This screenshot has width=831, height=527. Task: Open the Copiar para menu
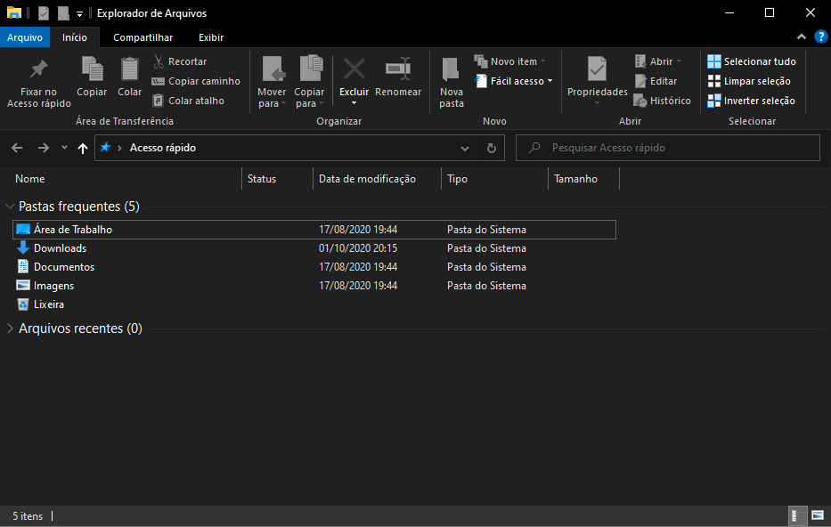pos(309,83)
